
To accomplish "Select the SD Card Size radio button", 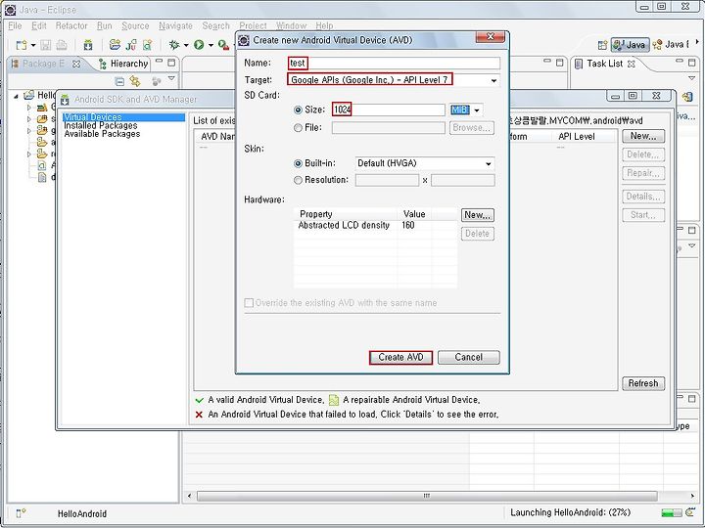I will [x=298, y=110].
